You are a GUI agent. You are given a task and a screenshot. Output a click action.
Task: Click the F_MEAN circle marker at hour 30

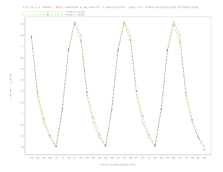coord(93,117)
